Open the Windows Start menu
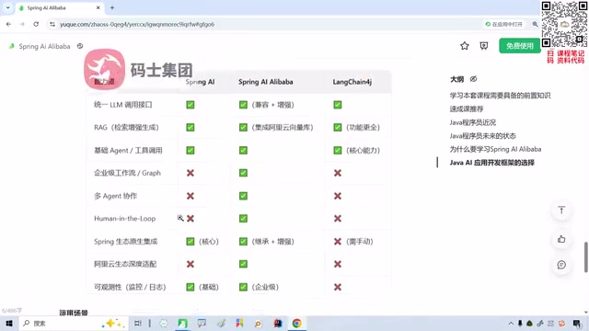589x331 pixels. pyautogui.click(x=9, y=323)
